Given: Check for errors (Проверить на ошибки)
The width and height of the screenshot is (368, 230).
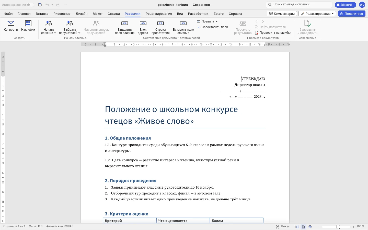Looking at the screenshot, I should click(273, 33).
